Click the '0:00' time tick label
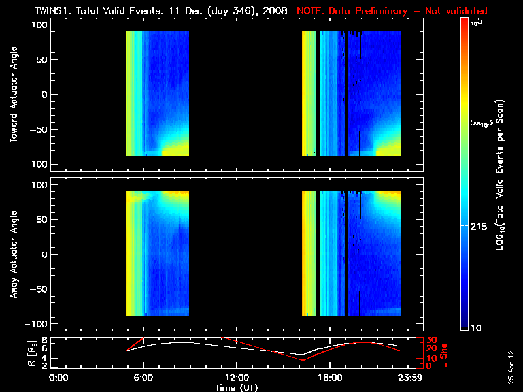This screenshot has width=523, height=392. click(x=58, y=378)
